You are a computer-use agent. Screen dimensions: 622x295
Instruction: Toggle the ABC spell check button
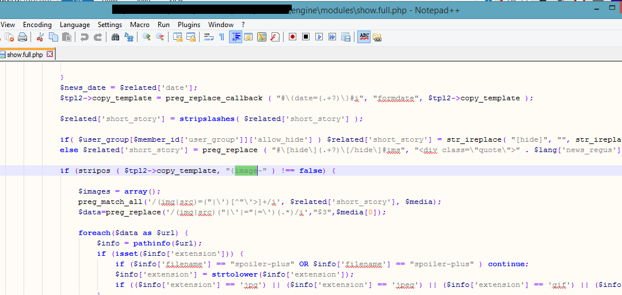pyautogui.click(x=364, y=37)
